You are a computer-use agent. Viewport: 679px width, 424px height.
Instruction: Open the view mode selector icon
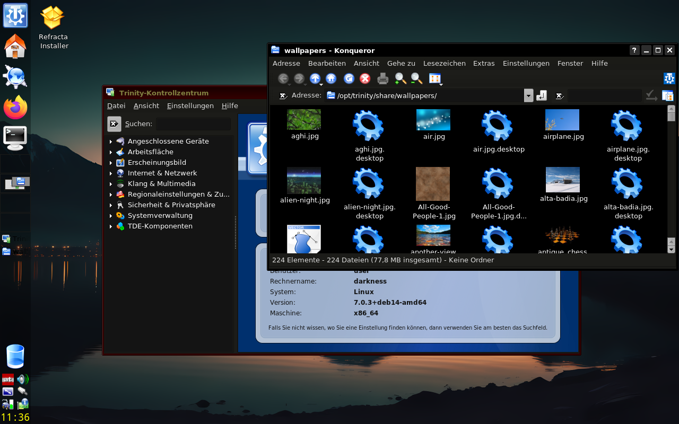(x=435, y=78)
